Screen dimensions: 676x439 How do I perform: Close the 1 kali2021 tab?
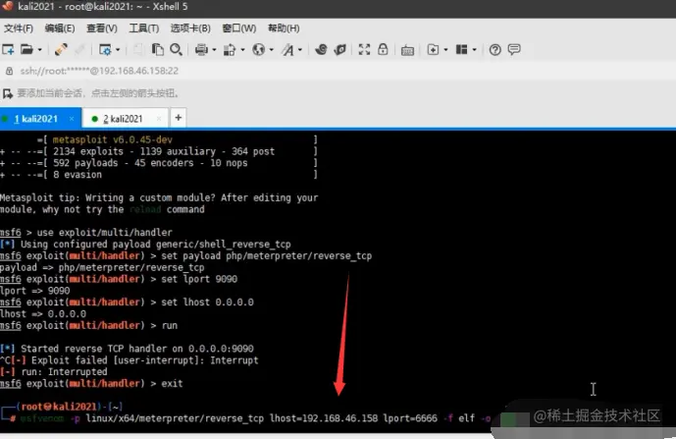[x=72, y=119]
